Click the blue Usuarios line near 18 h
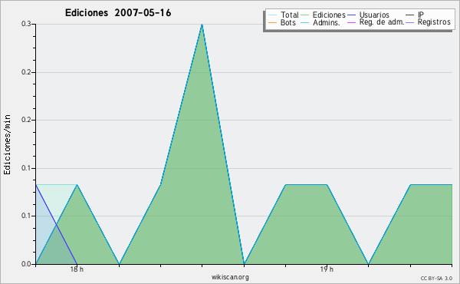460x284 pixels. [x=56, y=225]
